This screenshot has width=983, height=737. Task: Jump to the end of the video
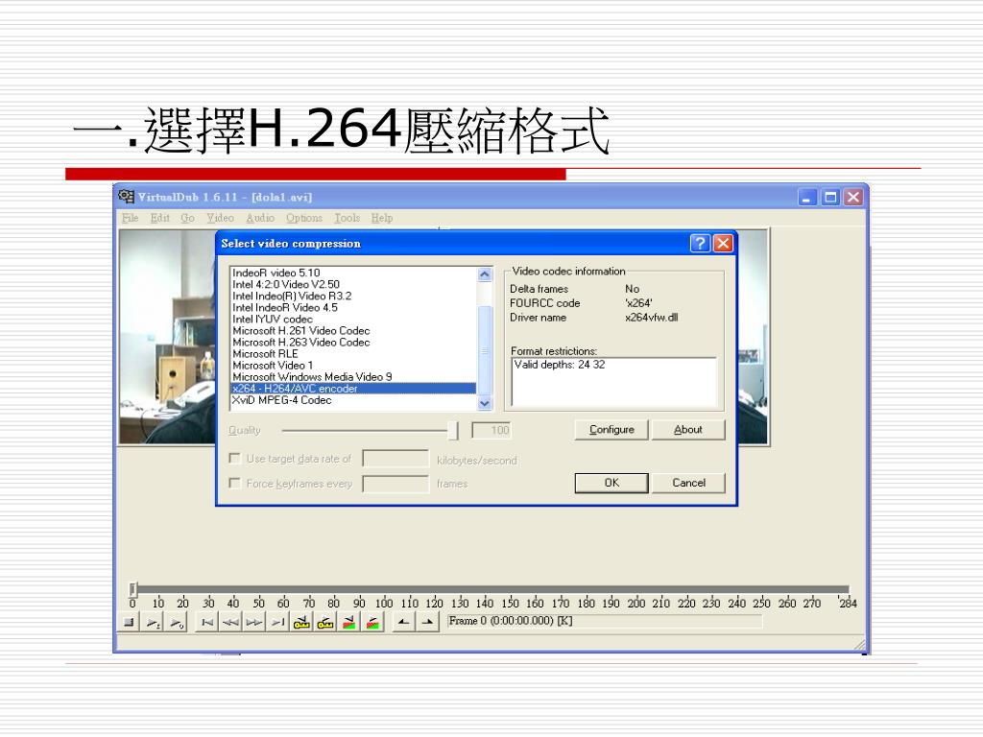click(277, 622)
